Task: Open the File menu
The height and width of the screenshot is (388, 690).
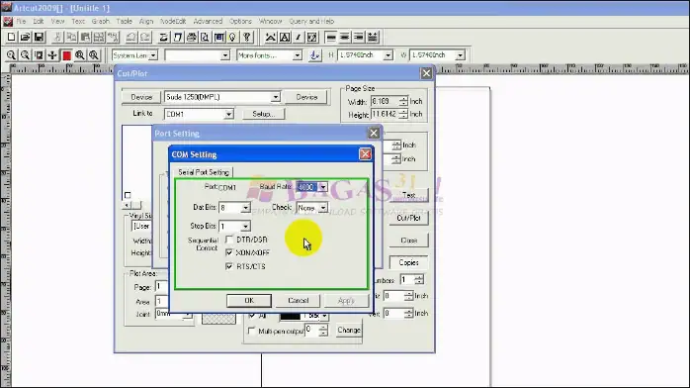Action: coord(21,21)
